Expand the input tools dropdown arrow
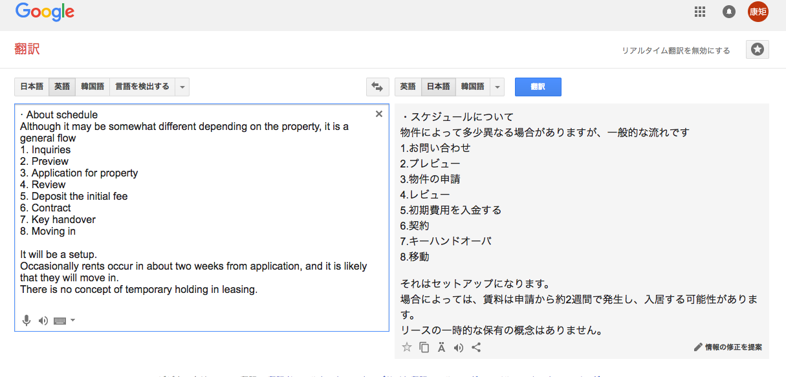 (72, 320)
